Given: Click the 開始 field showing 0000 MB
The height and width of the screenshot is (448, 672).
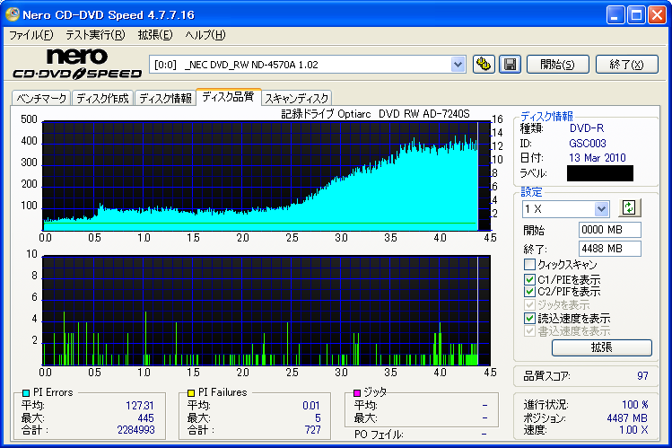Looking at the screenshot, I should pos(609,230).
